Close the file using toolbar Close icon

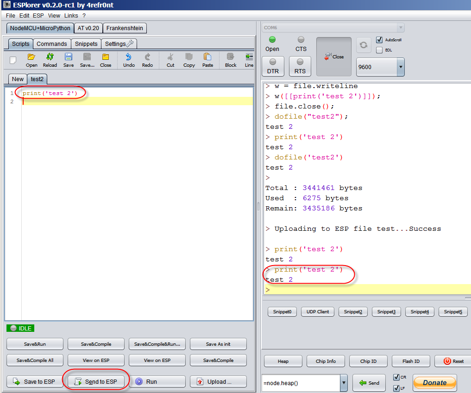click(x=106, y=60)
